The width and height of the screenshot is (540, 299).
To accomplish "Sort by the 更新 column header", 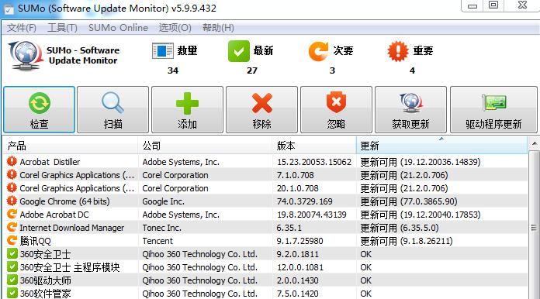I will pos(441,146).
